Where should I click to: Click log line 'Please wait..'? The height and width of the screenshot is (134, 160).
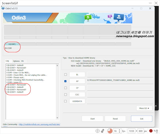[15, 78]
